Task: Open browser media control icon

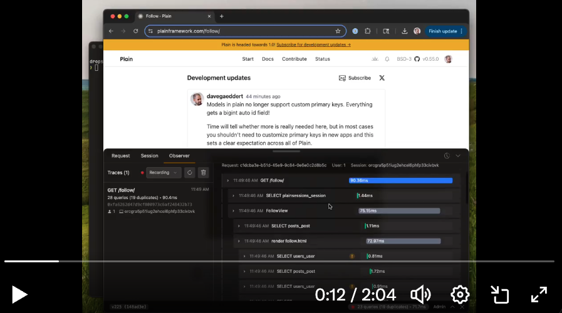Action: point(386,31)
